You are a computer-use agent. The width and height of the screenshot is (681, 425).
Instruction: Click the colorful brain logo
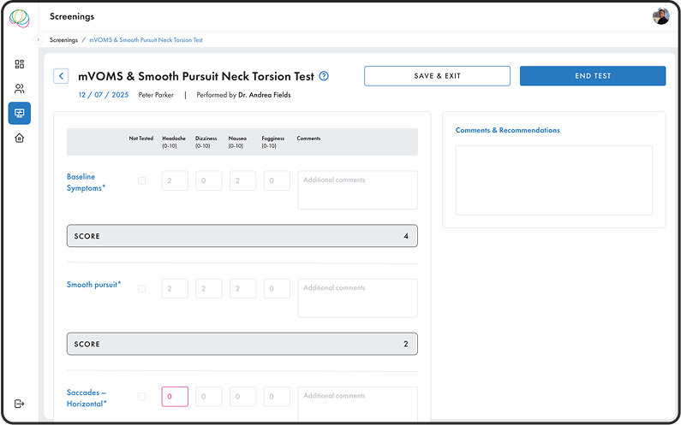coord(20,18)
